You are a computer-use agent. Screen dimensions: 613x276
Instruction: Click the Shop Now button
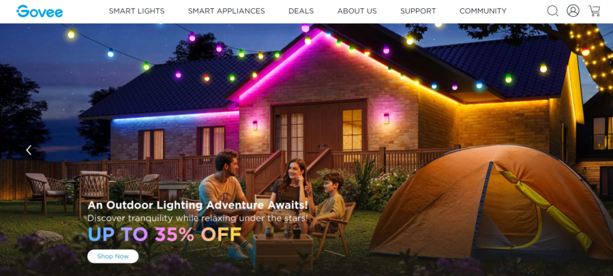pyautogui.click(x=113, y=257)
